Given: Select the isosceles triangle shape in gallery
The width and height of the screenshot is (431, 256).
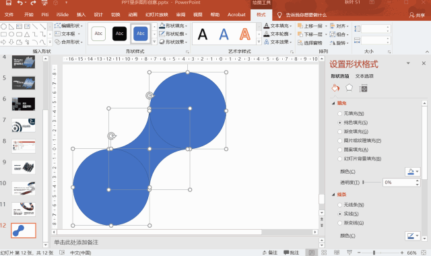Looking at the screenshot, I should pyautogui.click(x=27, y=34).
